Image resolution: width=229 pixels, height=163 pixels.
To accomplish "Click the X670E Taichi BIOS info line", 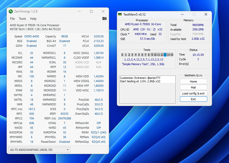I will (x=35, y=29).
